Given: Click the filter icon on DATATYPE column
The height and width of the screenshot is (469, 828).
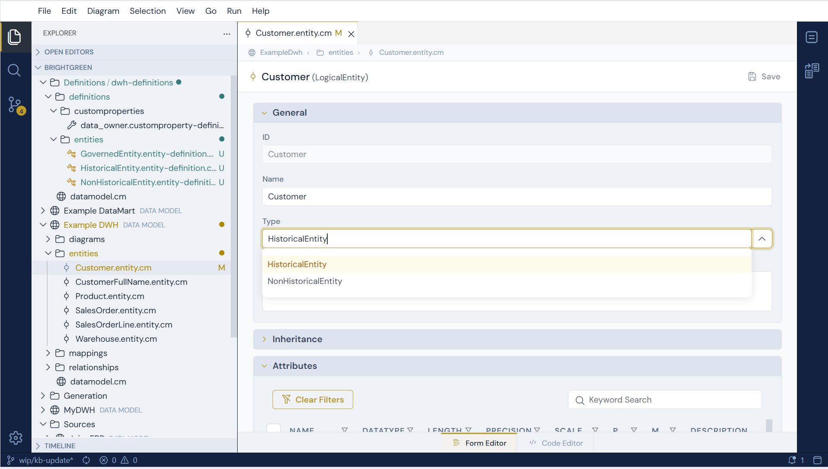Looking at the screenshot, I should tap(410, 430).
